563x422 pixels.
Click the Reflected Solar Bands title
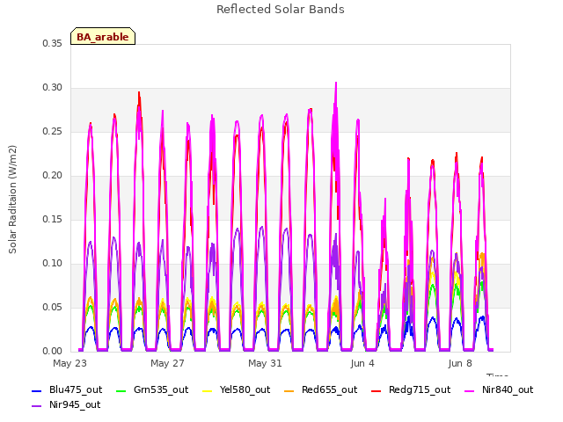point(281,10)
